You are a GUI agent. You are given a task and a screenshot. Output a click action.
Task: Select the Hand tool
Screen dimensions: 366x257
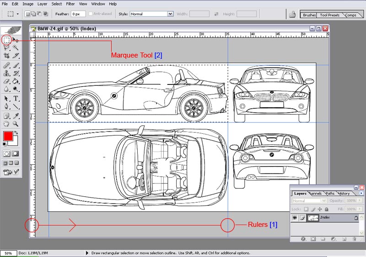(x=6, y=124)
